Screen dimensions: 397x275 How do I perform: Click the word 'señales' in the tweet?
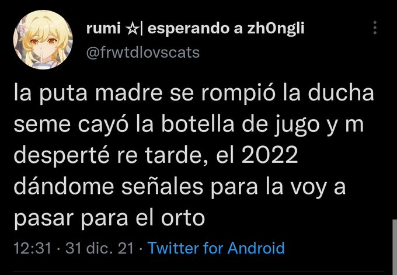[x=162, y=187]
